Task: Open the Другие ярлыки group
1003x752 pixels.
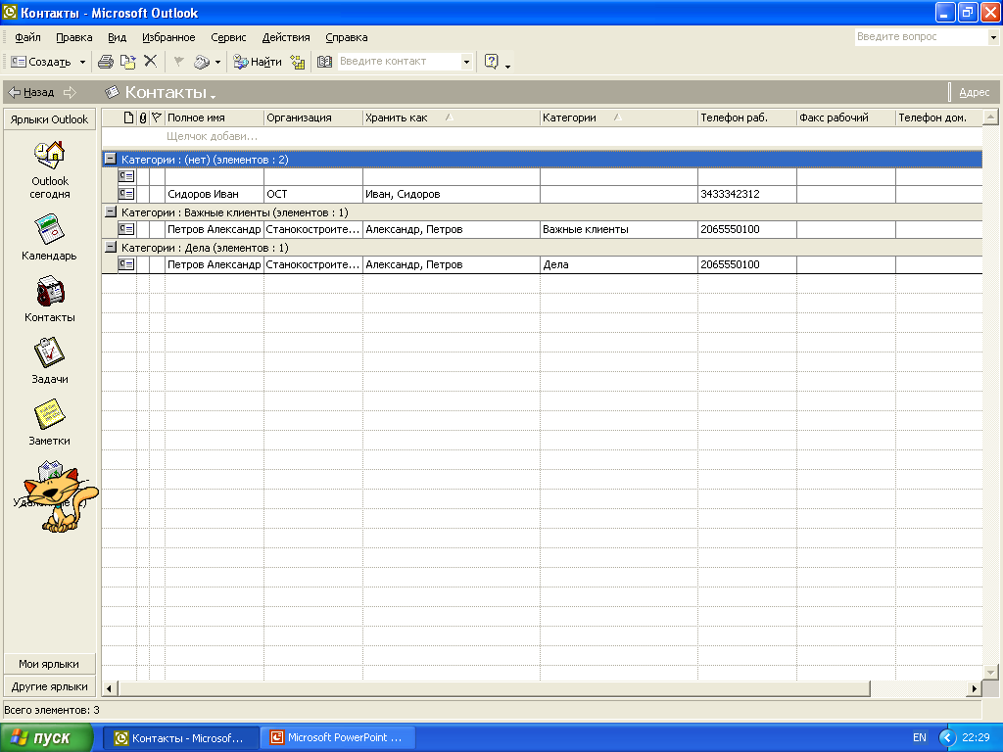Action: click(x=49, y=686)
